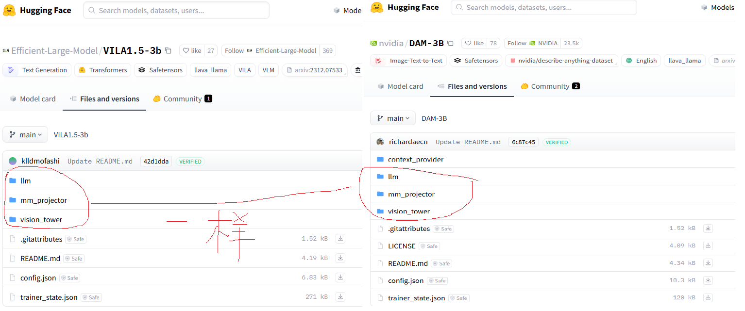Download config.json on the DAM-3B page
745x311 pixels.
pos(708,280)
